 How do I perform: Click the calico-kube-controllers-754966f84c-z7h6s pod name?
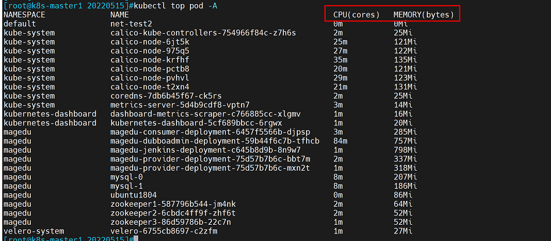[x=203, y=33]
